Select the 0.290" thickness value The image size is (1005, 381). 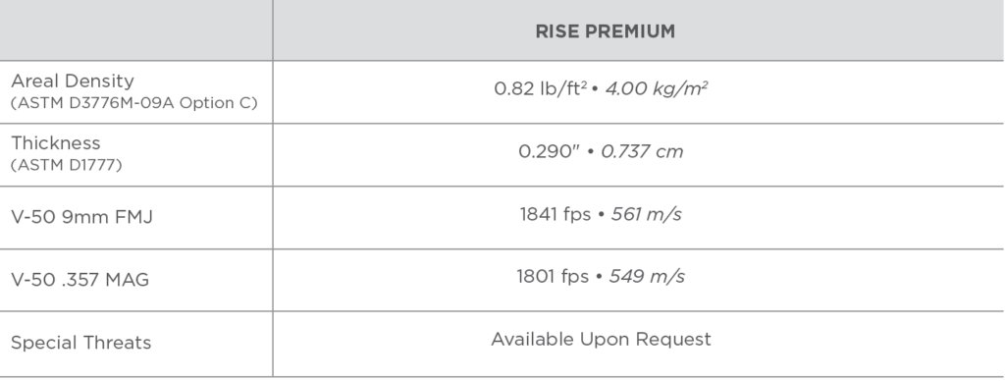[x=549, y=151]
